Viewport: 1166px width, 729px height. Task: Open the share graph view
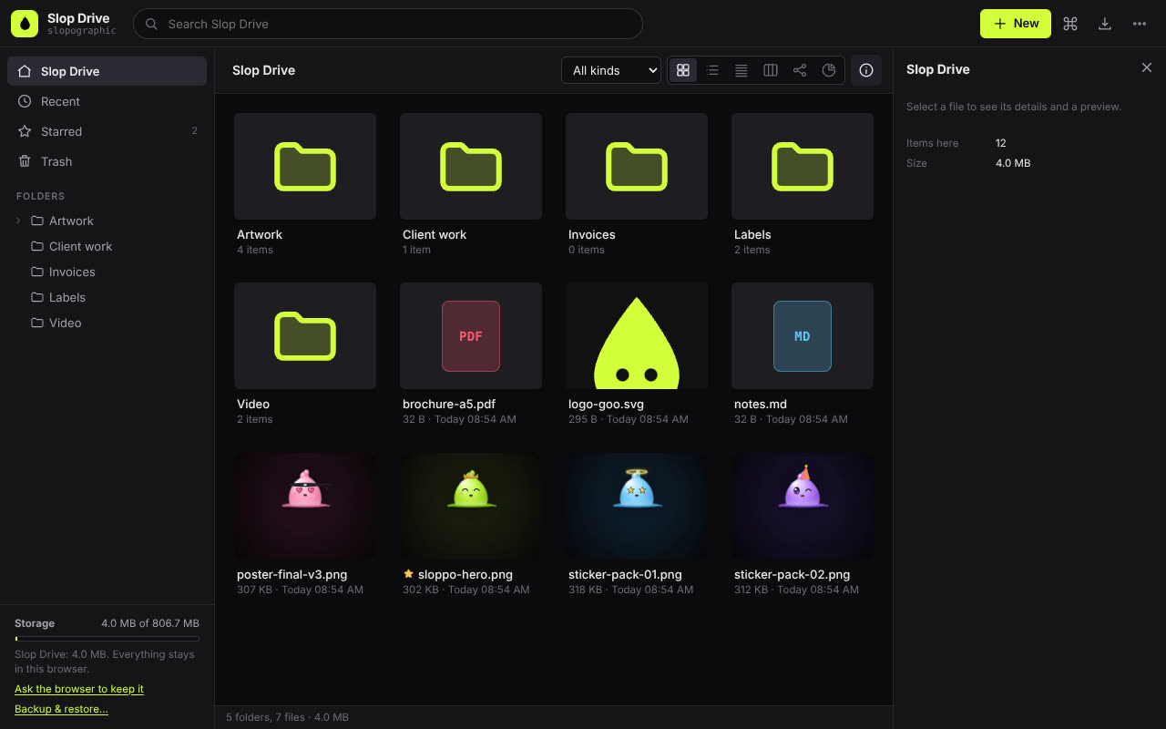tap(800, 70)
